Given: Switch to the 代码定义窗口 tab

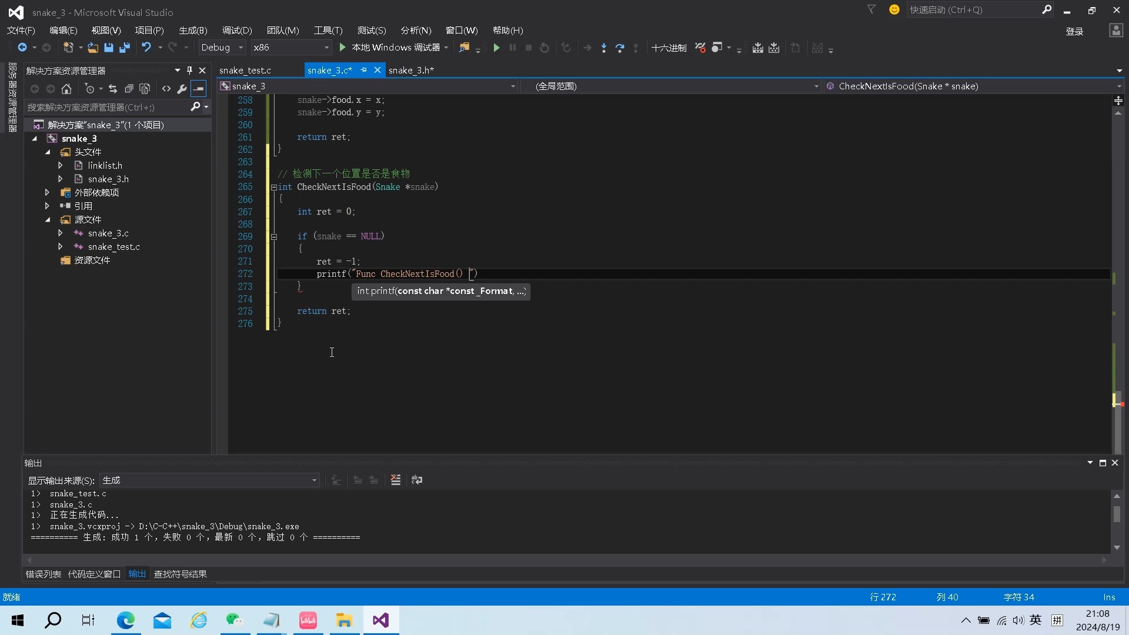Looking at the screenshot, I should tap(94, 574).
